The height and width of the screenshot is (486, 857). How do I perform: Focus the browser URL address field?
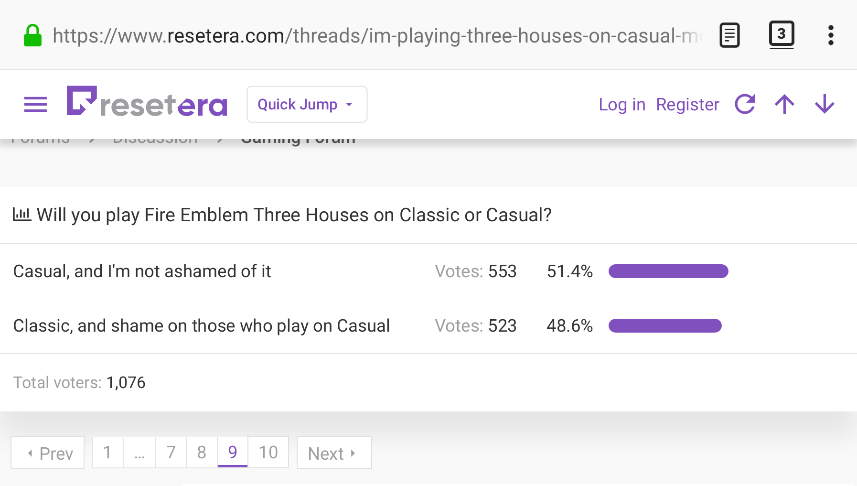point(377,36)
